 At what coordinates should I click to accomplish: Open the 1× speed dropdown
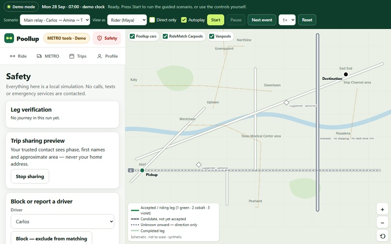(287, 20)
